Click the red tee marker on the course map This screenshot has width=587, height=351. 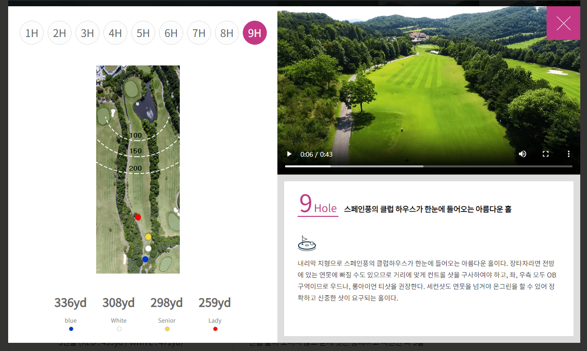[138, 217]
